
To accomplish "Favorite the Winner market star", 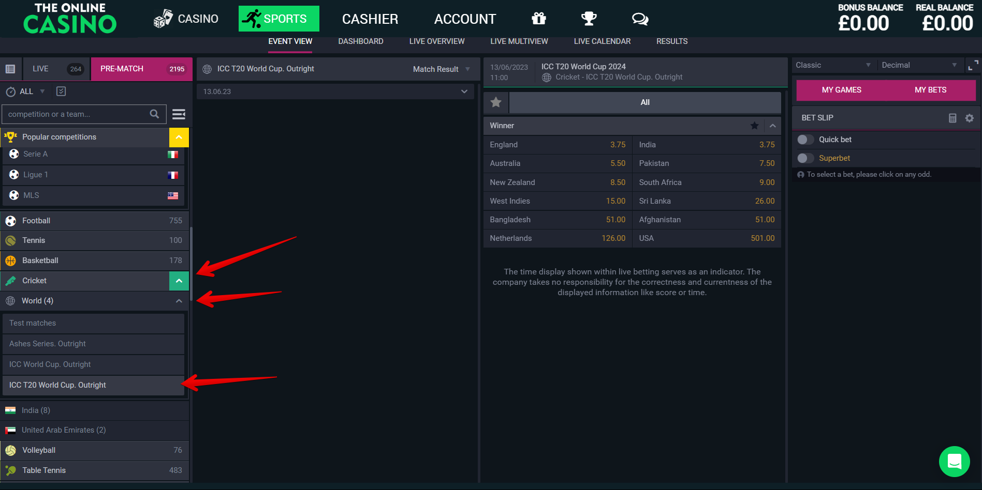I will (755, 126).
